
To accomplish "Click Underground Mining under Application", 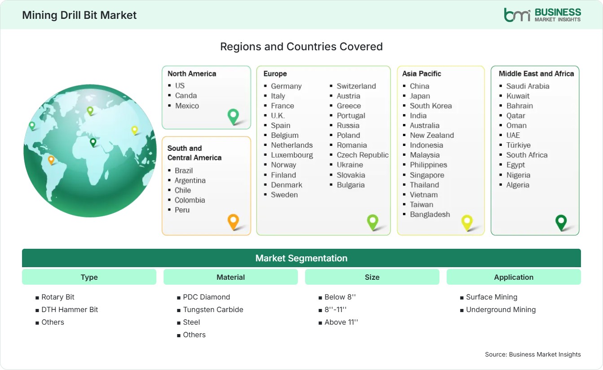I will click(x=501, y=309).
